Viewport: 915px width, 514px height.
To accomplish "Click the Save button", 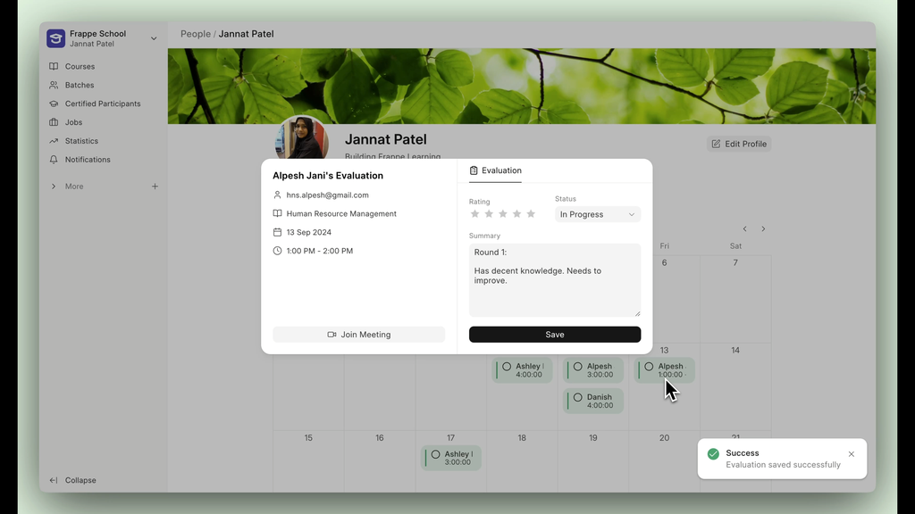I will pos(554,335).
